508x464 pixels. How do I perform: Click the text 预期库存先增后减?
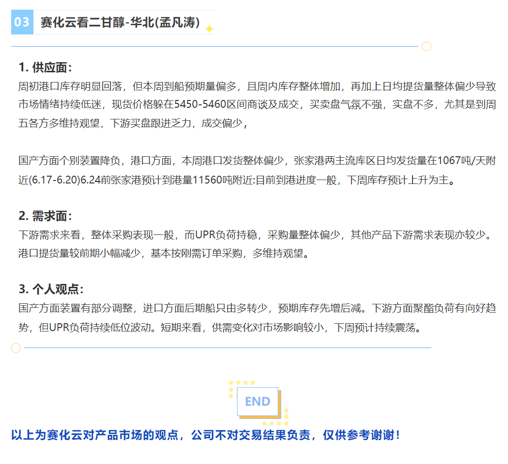(x=319, y=308)
